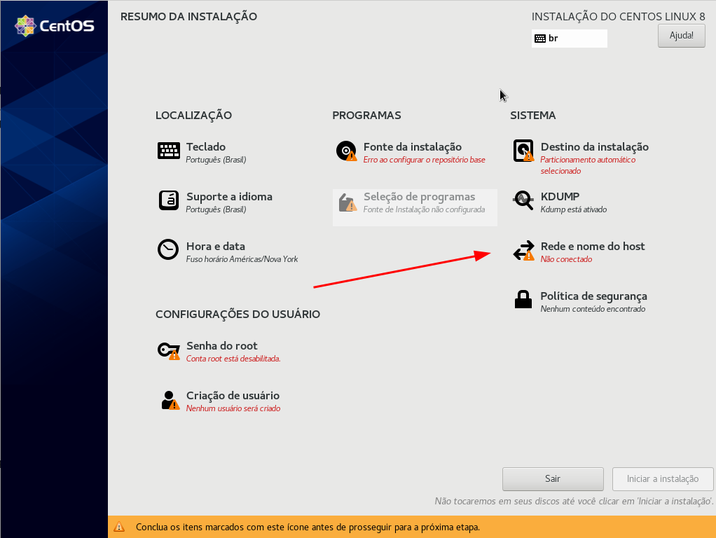The image size is (716, 538).
Task: Click the Criação de usuário person icon
Action: (x=170, y=400)
